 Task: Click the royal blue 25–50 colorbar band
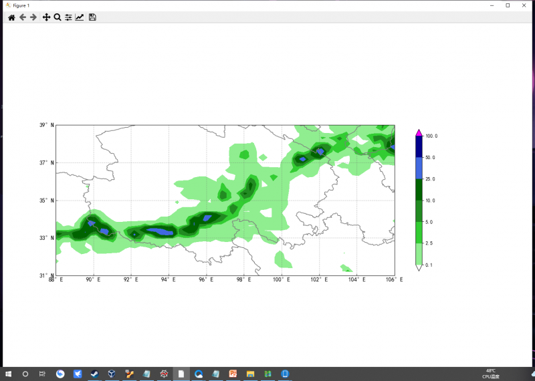pos(419,168)
